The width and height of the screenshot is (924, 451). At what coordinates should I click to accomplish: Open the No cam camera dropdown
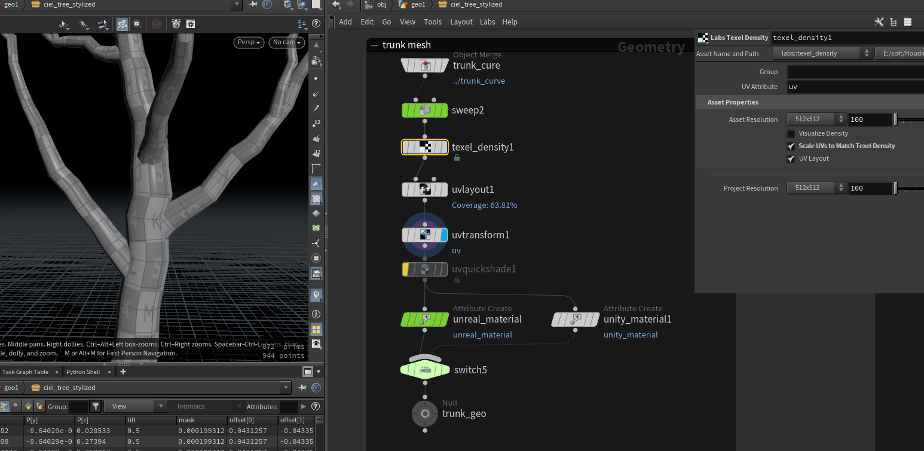(x=287, y=42)
